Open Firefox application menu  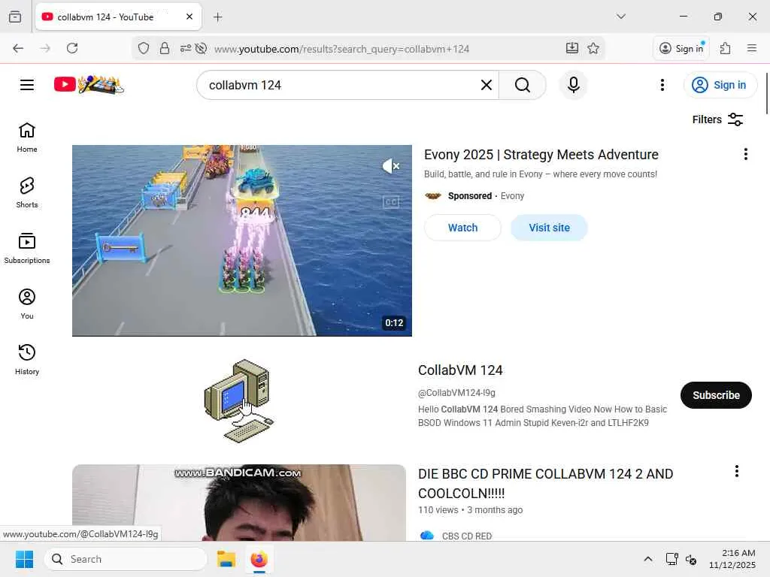pyautogui.click(x=751, y=48)
